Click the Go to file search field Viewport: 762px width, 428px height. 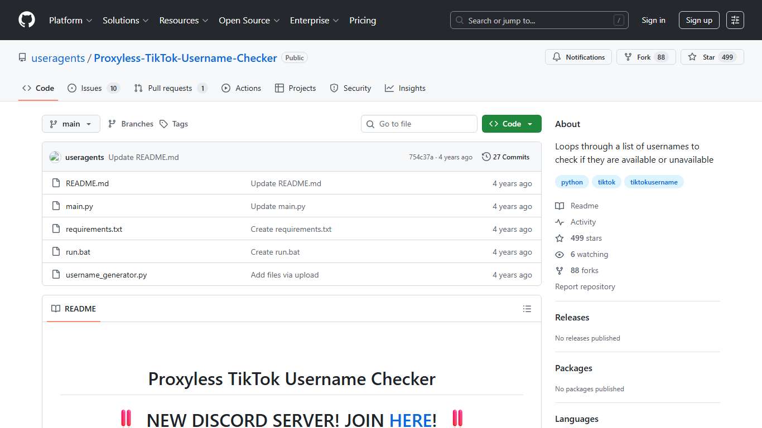pyautogui.click(x=419, y=124)
